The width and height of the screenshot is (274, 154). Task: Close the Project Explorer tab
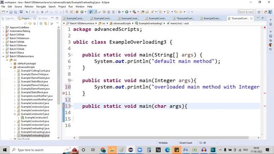(x=35, y=18)
